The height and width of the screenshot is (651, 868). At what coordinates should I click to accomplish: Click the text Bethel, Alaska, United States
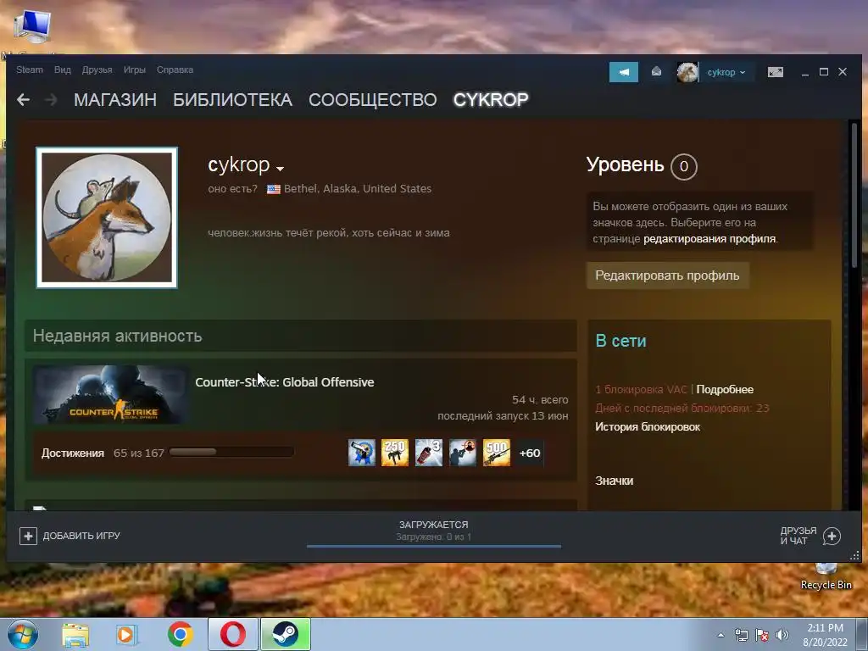[x=358, y=189]
